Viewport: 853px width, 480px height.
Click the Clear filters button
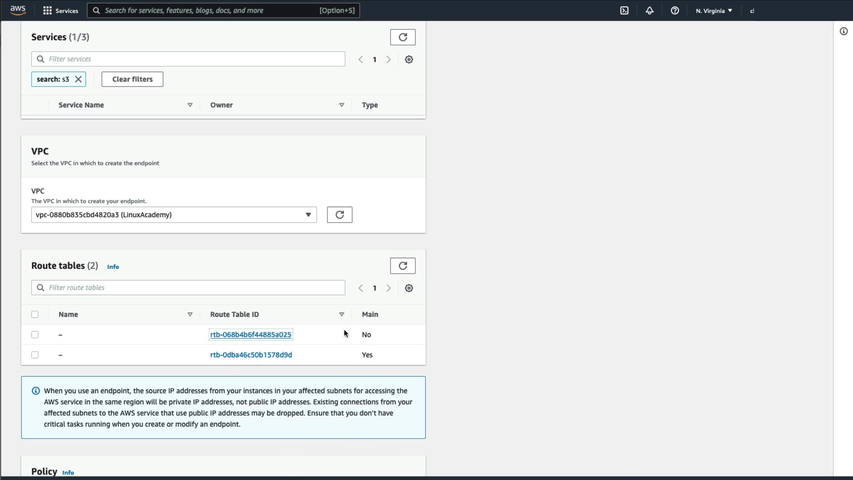132,79
